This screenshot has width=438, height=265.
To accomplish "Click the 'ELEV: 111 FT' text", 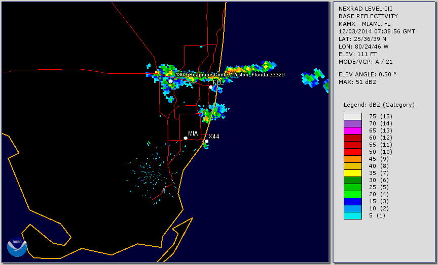I will (357, 54).
